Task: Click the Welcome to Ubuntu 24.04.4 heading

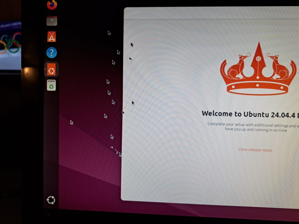Action: [x=250, y=114]
